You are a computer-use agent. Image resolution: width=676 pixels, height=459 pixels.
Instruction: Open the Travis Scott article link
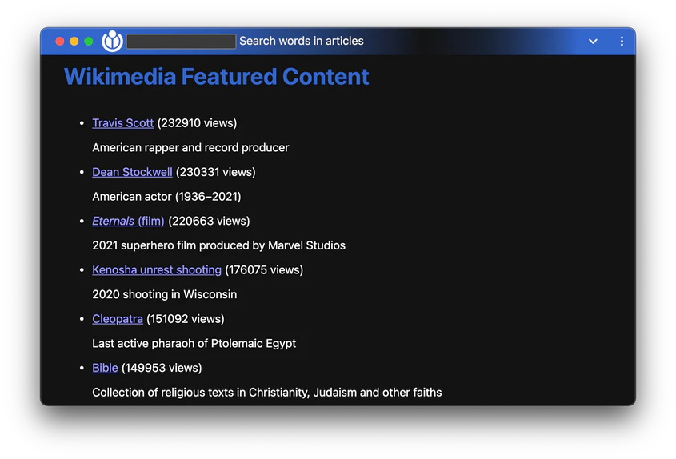click(123, 123)
